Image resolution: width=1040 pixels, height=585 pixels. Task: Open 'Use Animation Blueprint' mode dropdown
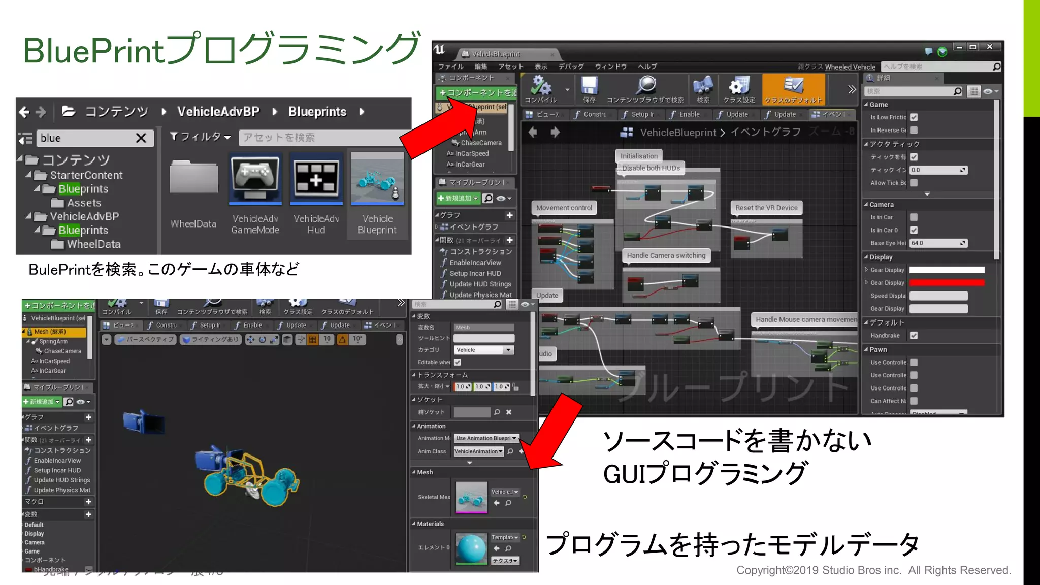pyautogui.click(x=485, y=438)
